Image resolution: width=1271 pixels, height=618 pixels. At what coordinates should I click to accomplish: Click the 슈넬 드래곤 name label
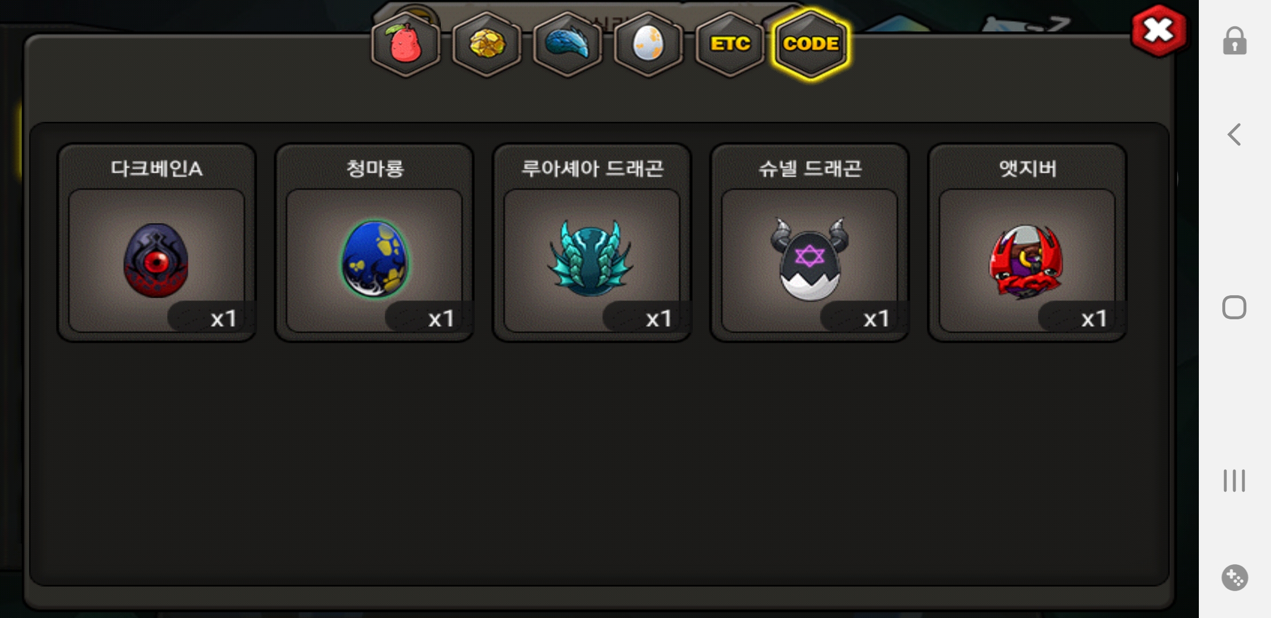pyautogui.click(x=810, y=168)
